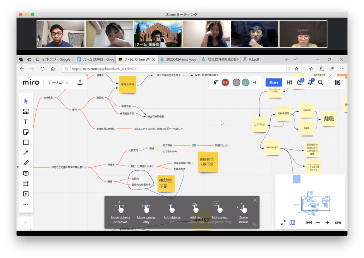Zoom out with the minus button

point(318,222)
